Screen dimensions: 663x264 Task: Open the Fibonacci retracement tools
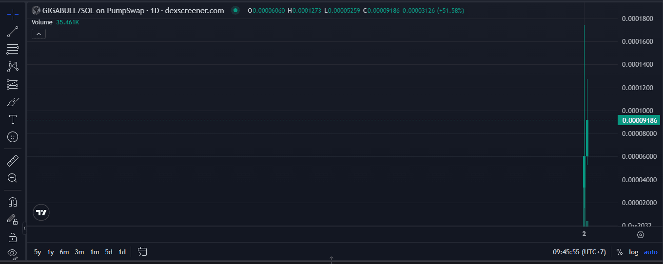(13, 49)
